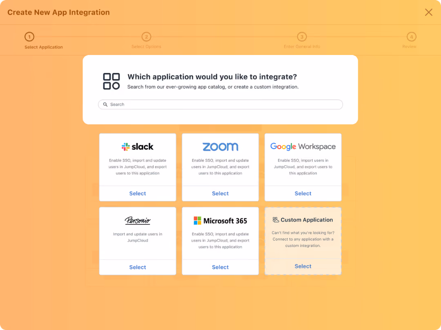Click the Google Workspace logo
The height and width of the screenshot is (330, 441).
303,147
